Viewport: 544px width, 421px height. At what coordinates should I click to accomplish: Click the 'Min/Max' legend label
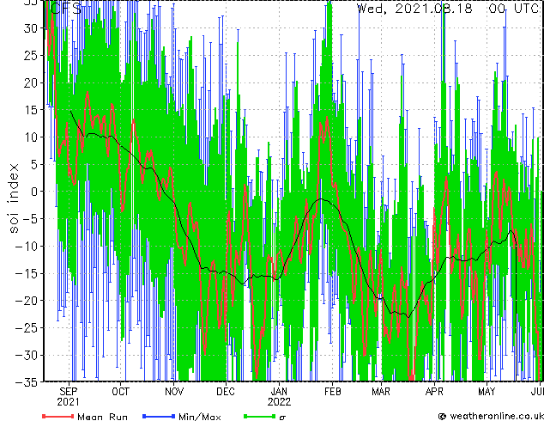pyautogui.click(x=199, y=417)
